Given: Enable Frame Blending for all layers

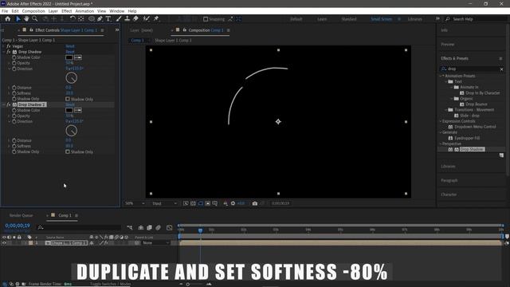Looking at the screenshot, I should coord(149,227).
